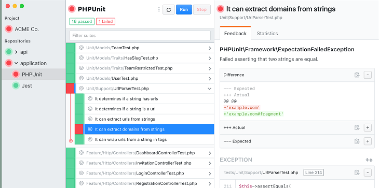Image resolution: width=379 pixels, height=188 pixels.
Task: Select test 'It determines if a string is a url'
Action: 149,109
